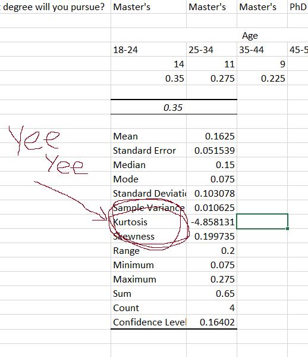Click the Skewness label cell
The height and width of the screenshot is (357, 308).
click(149, 237)
